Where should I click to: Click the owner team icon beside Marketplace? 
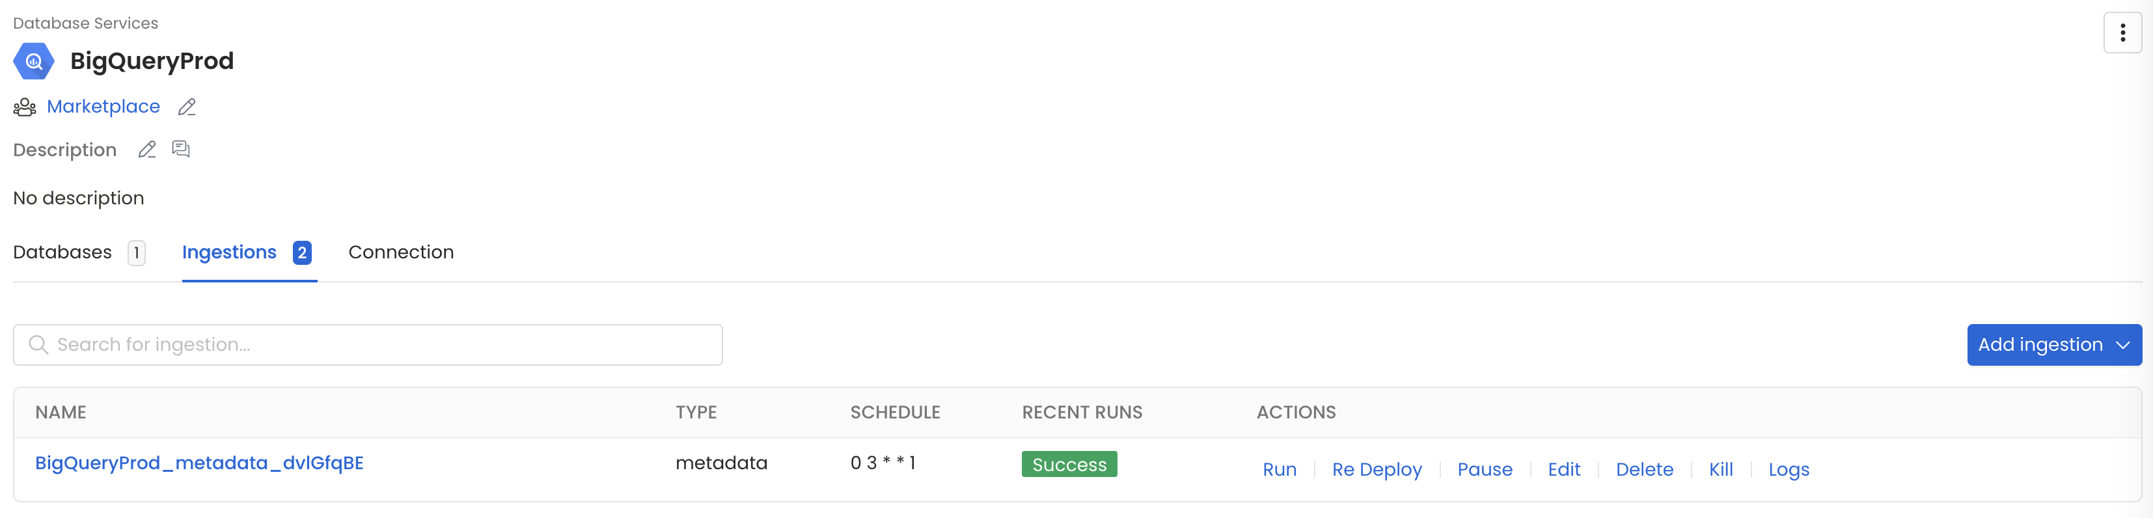pos(24,107)
